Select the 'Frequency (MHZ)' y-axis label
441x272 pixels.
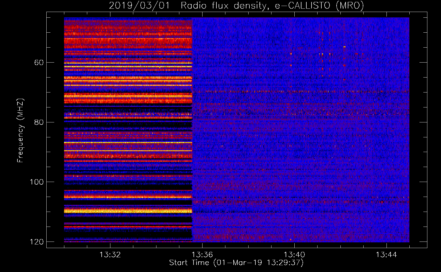click(x=20, y=130)
